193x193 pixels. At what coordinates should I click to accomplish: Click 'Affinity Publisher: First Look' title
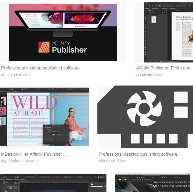164,68
